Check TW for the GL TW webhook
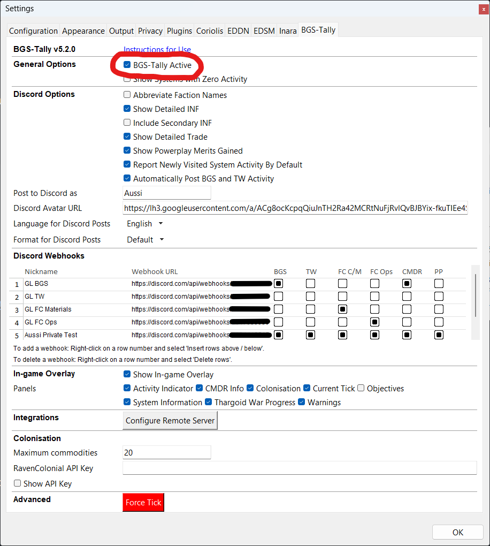This screenshot has height=546, width=490. pyautogui.click(x=310, y=297)
